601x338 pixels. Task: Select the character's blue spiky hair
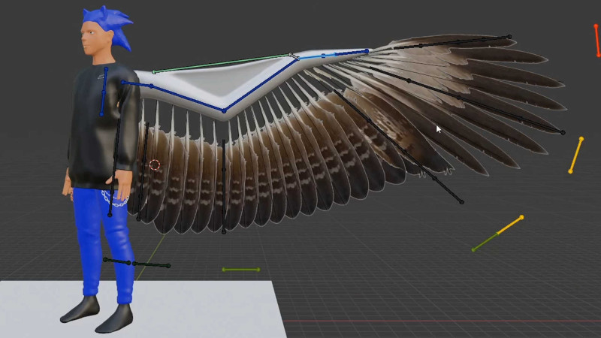[111, 24]
